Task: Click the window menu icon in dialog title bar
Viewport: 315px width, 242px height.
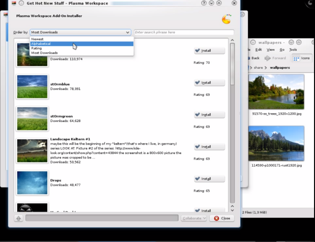Action: pyautogui.click(x=14, y=3)
